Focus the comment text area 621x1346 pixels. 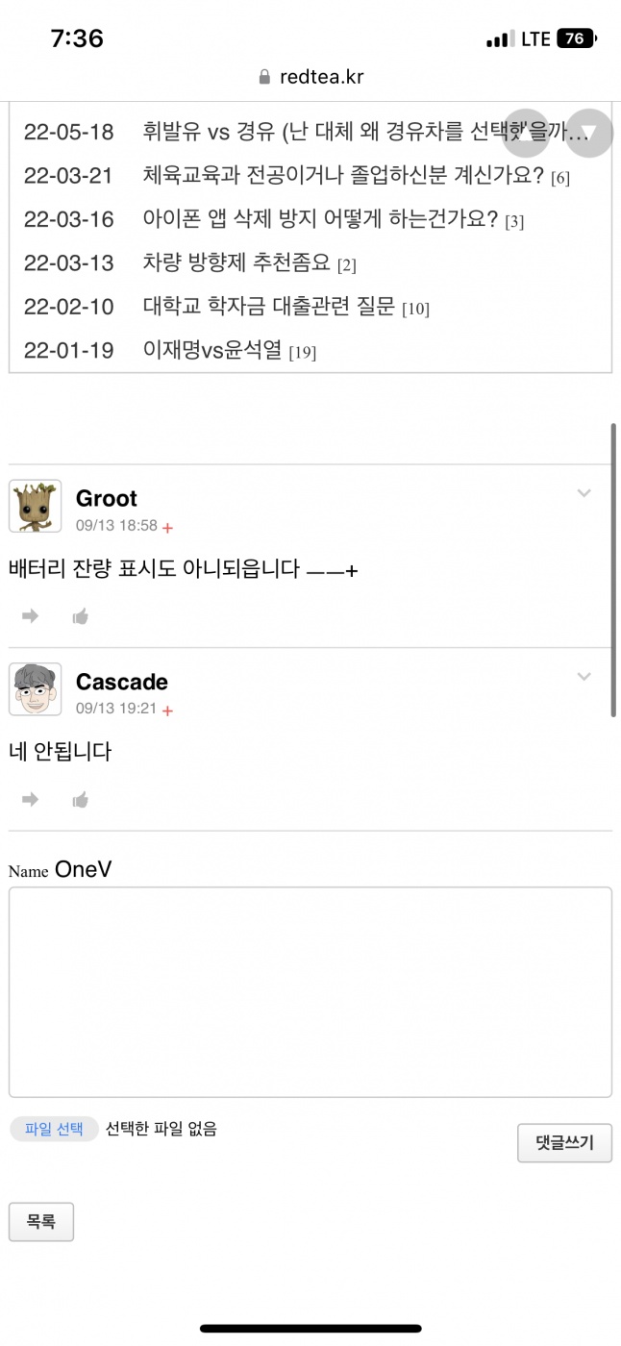click(x=310, y=991)
